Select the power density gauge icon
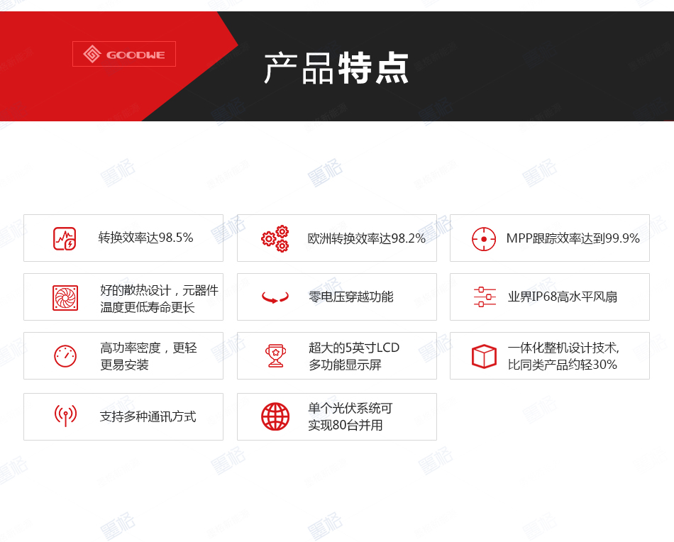674x542 pixels. (x=66, y=355)
